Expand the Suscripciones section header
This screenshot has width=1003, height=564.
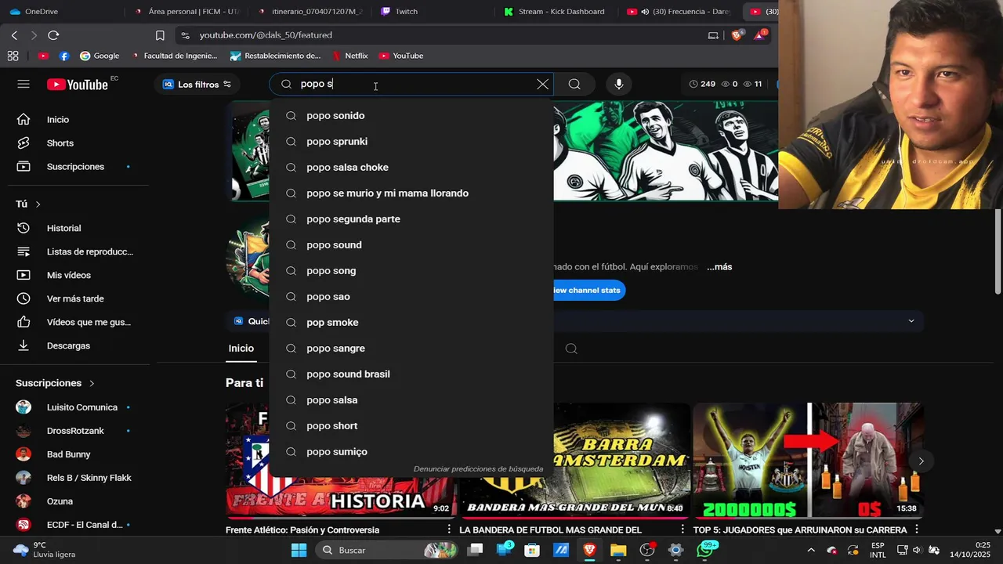55,383
